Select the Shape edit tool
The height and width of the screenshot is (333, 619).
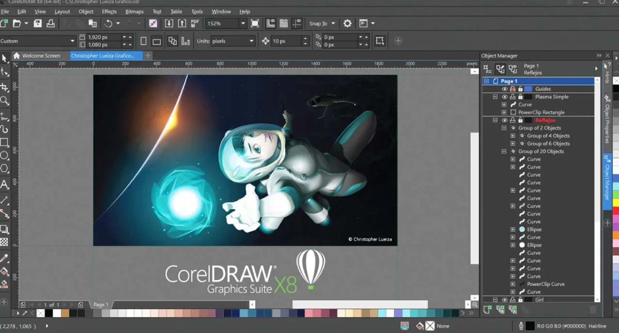4,72
